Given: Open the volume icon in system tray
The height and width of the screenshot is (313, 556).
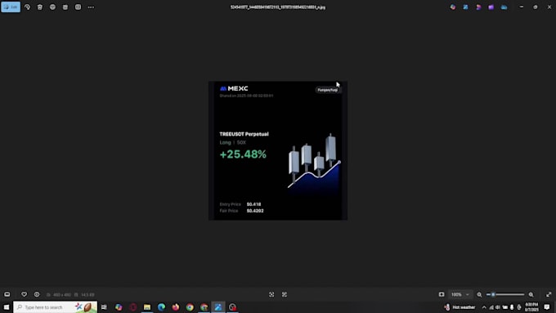Looking at the screenshot, I should pyautogui.click(x=498, y=307).
